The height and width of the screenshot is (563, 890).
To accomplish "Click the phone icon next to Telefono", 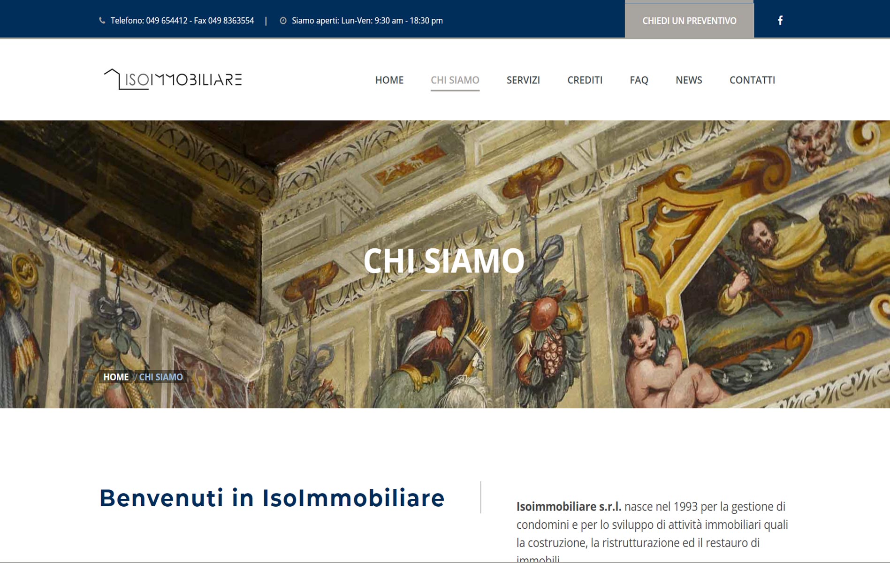I will tap(102, 21).
